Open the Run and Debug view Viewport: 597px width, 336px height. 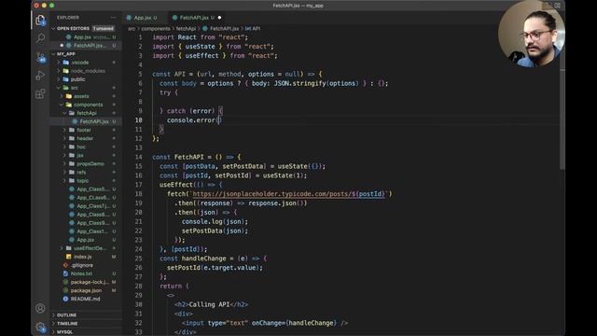(x=40, y=76)
